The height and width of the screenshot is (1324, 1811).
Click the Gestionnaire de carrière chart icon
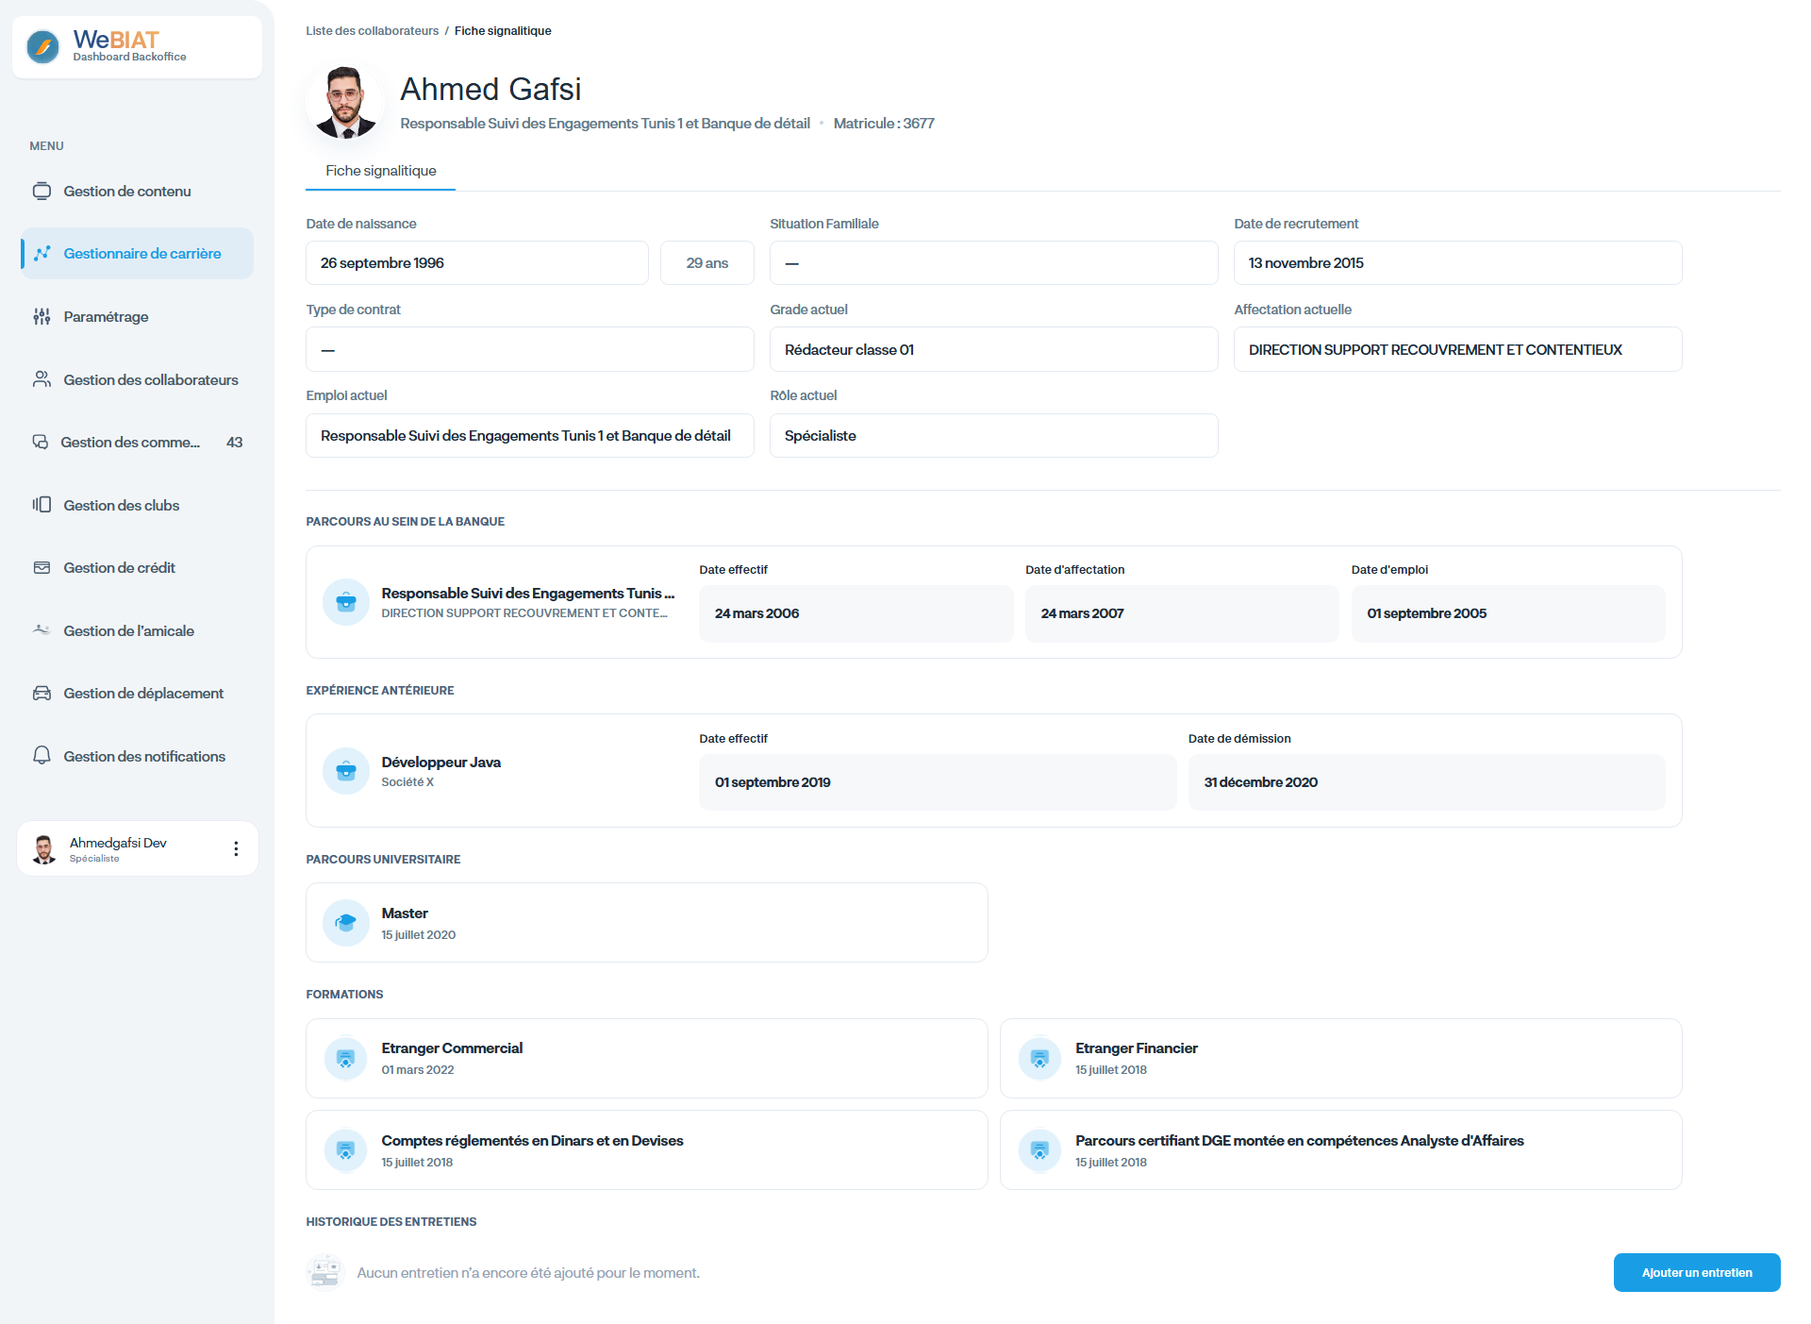(42, 253)
